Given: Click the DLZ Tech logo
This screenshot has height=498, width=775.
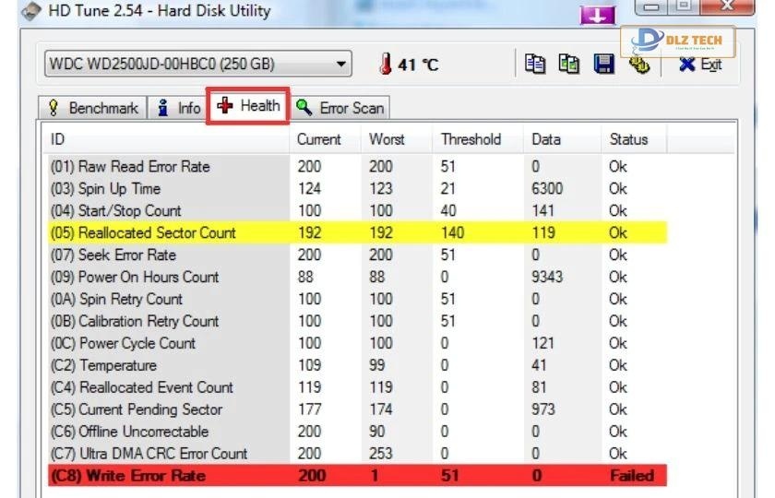Looking at the screenshot, I should 678,41.
